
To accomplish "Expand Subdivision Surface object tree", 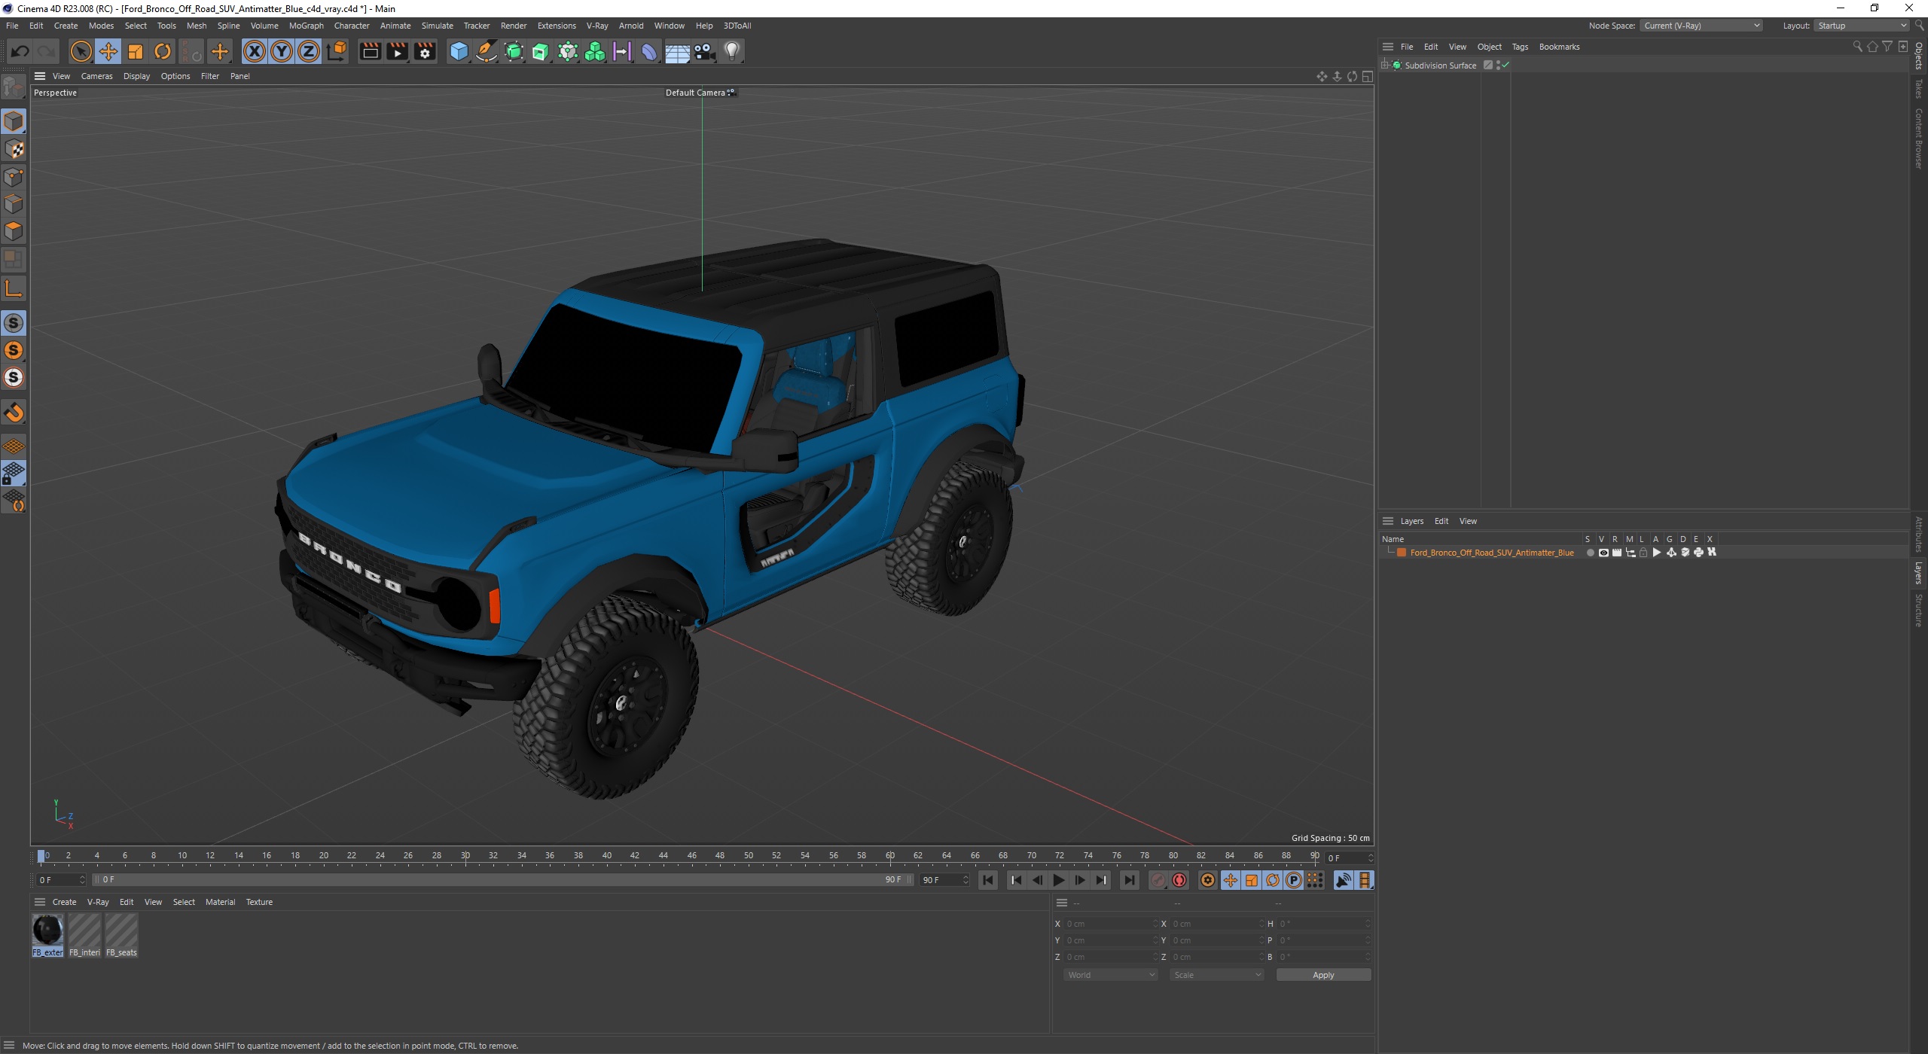I will point(1385,65).
